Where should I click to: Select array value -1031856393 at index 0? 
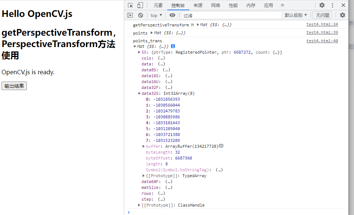click(x=167, y=99)
